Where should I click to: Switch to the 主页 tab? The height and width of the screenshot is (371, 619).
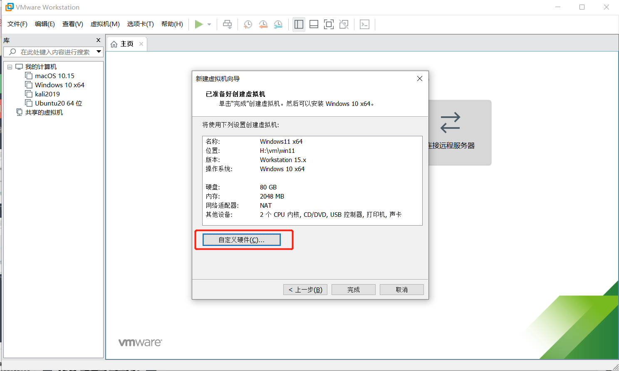pyautogui.click(x=126, y=44)
